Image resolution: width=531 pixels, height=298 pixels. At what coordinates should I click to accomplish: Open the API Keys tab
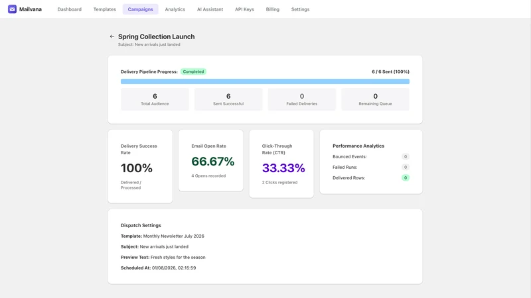(244, 9)
